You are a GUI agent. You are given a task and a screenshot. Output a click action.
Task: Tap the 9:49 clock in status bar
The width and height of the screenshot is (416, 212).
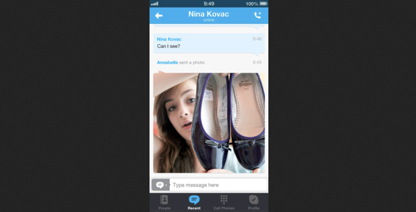tap(208, 4)
